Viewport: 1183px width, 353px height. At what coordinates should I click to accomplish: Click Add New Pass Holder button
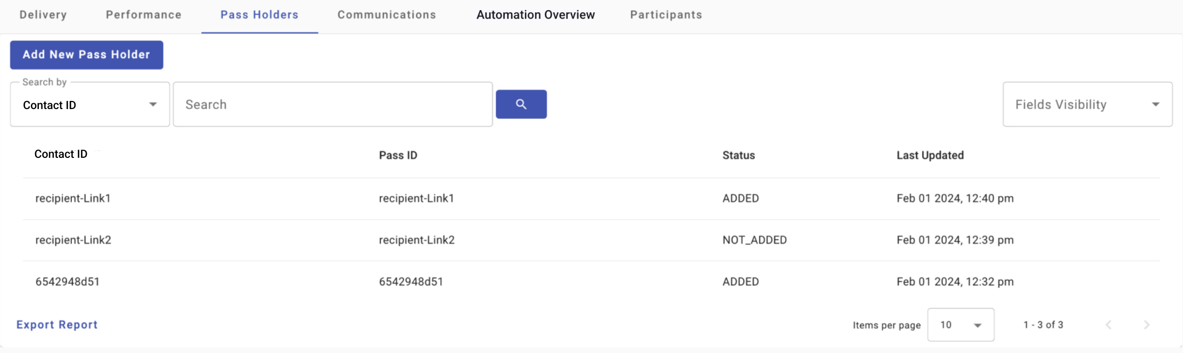pos(87,55)
